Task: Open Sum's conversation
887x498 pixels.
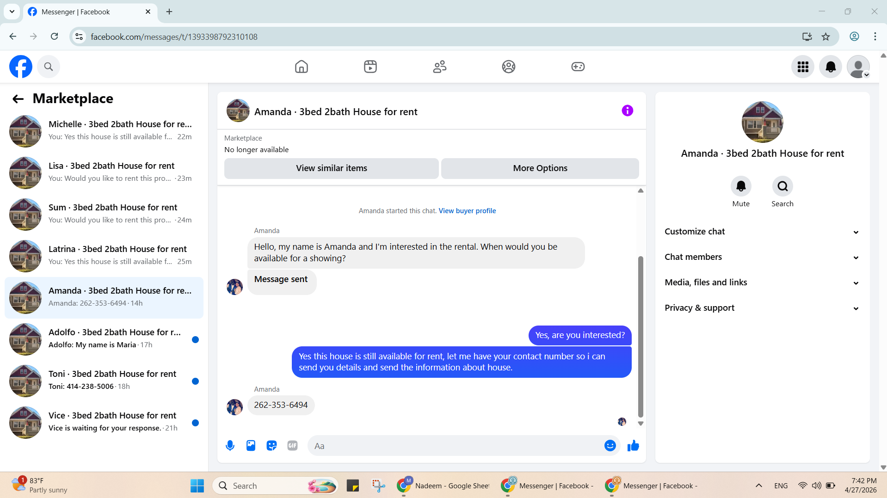Action: pos(104,215)
